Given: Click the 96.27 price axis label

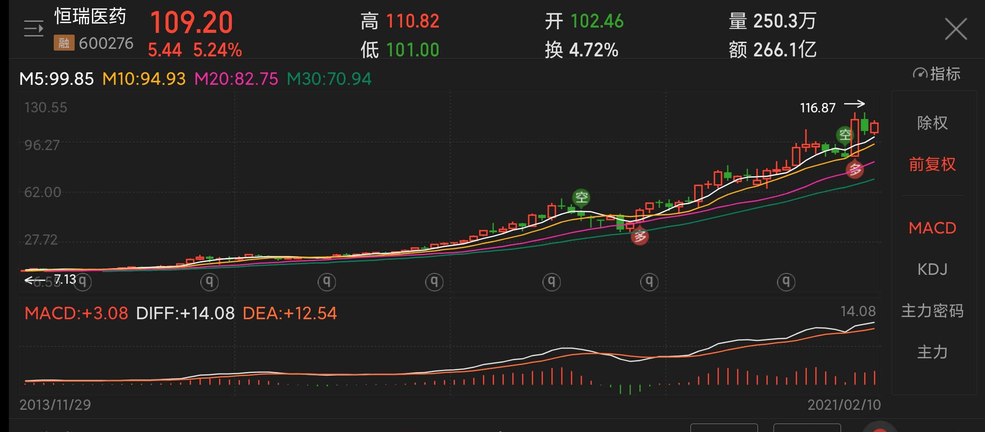Looking at the screenshot, I should (x=42, y=145).
